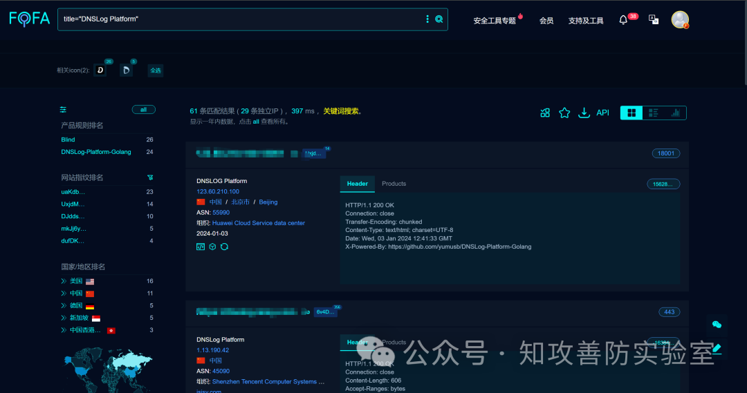Bookmark this search with star icon
This screenshot has height=393, width=747.
564,113
